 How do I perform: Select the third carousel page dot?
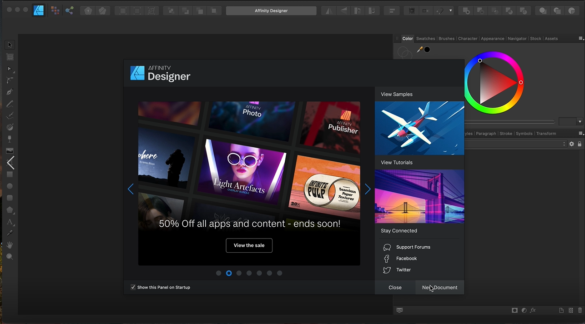pos(239,273)
